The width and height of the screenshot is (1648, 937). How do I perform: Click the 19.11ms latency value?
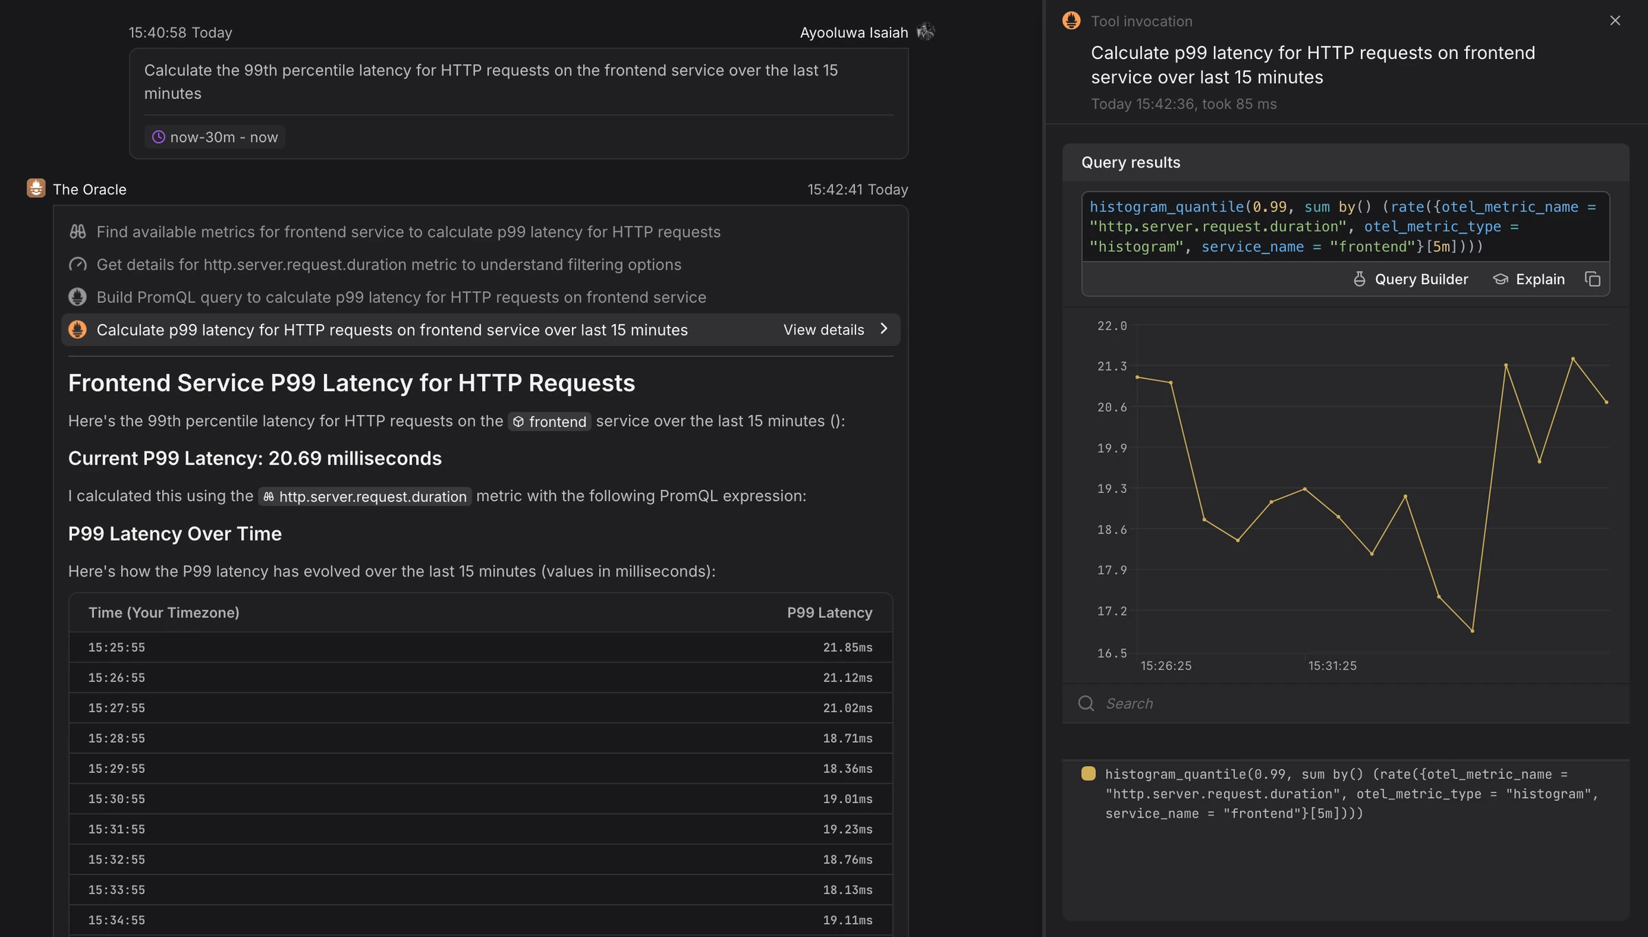[847, 920]
